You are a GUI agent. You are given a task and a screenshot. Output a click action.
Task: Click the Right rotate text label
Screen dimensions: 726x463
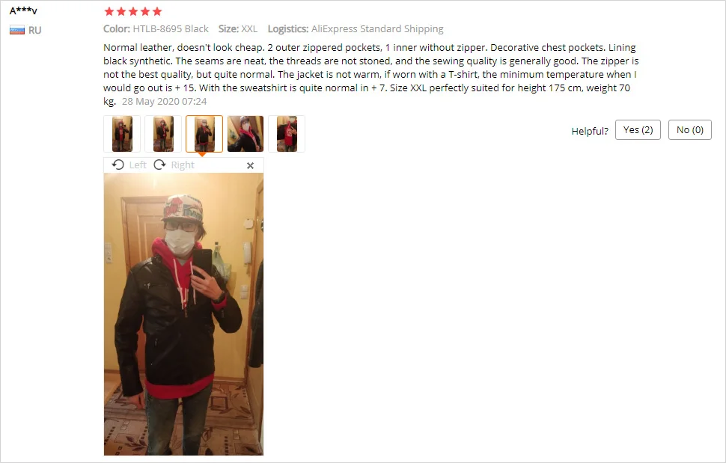click(183, 165)
